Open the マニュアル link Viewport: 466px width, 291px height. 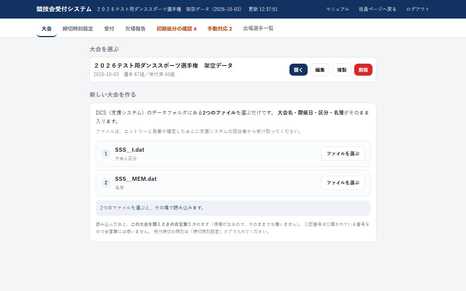pyautogui.click(x=337, y=9)
